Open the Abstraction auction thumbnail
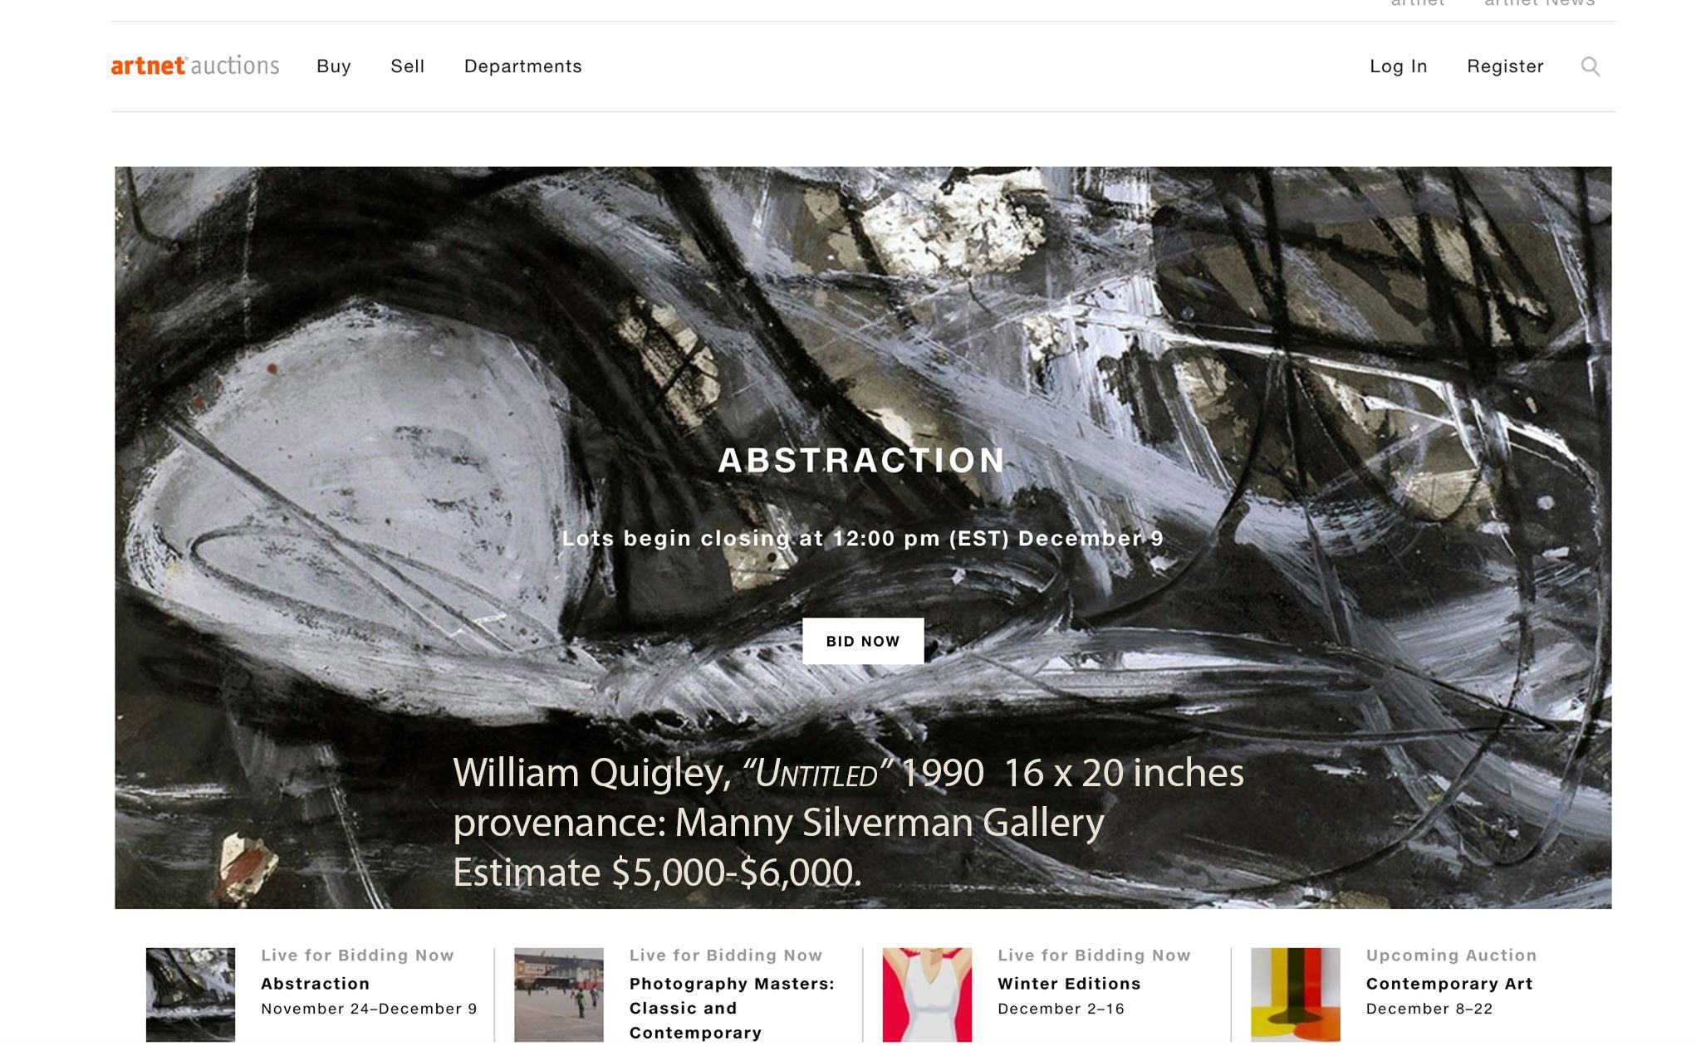This screenshot has height=1046, width=1701. tap(190, 995)
